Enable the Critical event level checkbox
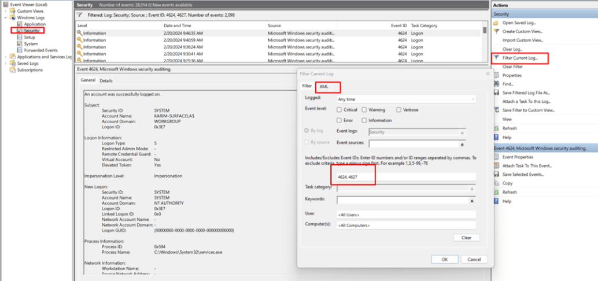This screenshot has width=598, height=281. (339, 109)
